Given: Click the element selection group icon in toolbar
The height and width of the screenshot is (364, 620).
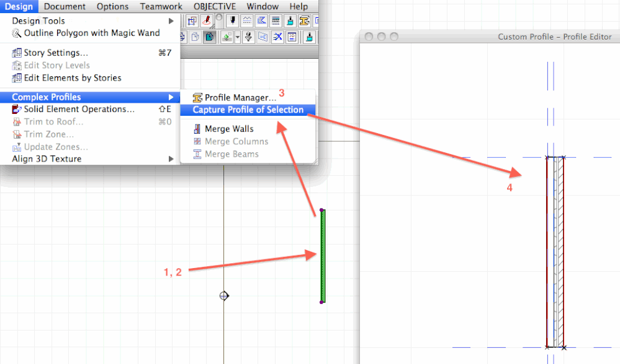Looking at the screenshot, I should coord(192,21).
